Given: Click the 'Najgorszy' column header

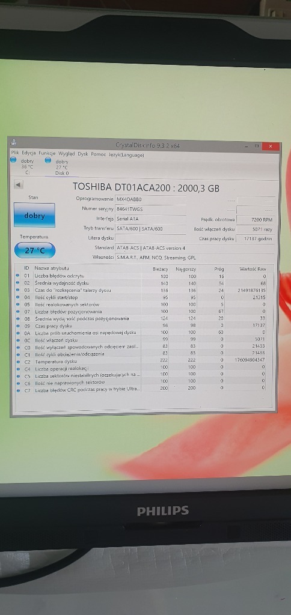Looking at the screenshot, I should click(x=186, y=269).
